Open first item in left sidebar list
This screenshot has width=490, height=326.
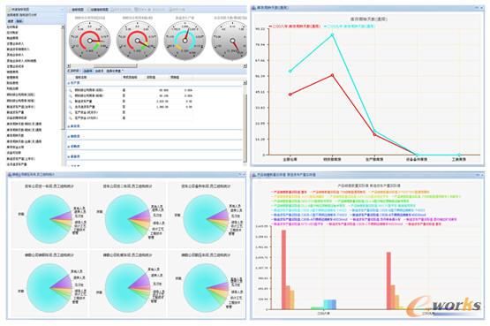click(12, 27)
